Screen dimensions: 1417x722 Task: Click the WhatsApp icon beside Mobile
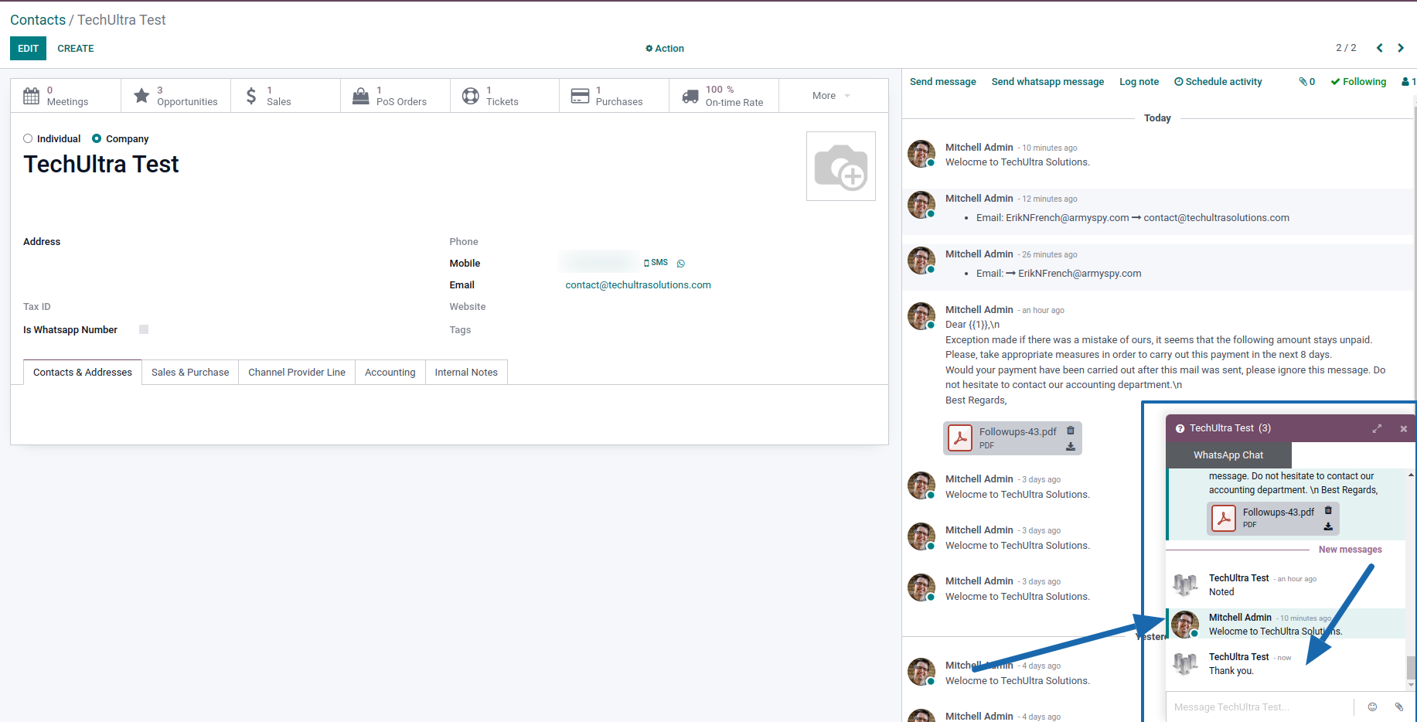point(680,264)
